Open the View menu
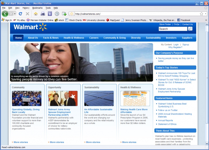This screenshot has width=209, height=150. [17, 8]
